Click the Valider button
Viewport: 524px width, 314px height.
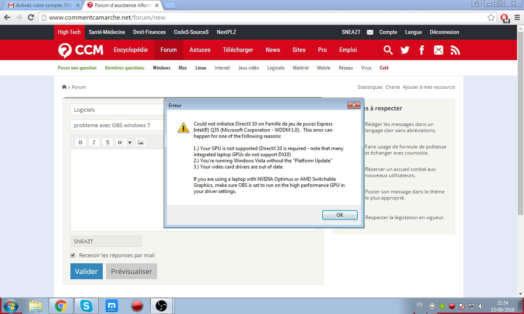tap(86, 271)
